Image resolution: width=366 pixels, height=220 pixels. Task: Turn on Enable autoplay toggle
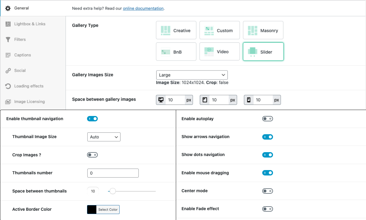[x=268, y=119]
